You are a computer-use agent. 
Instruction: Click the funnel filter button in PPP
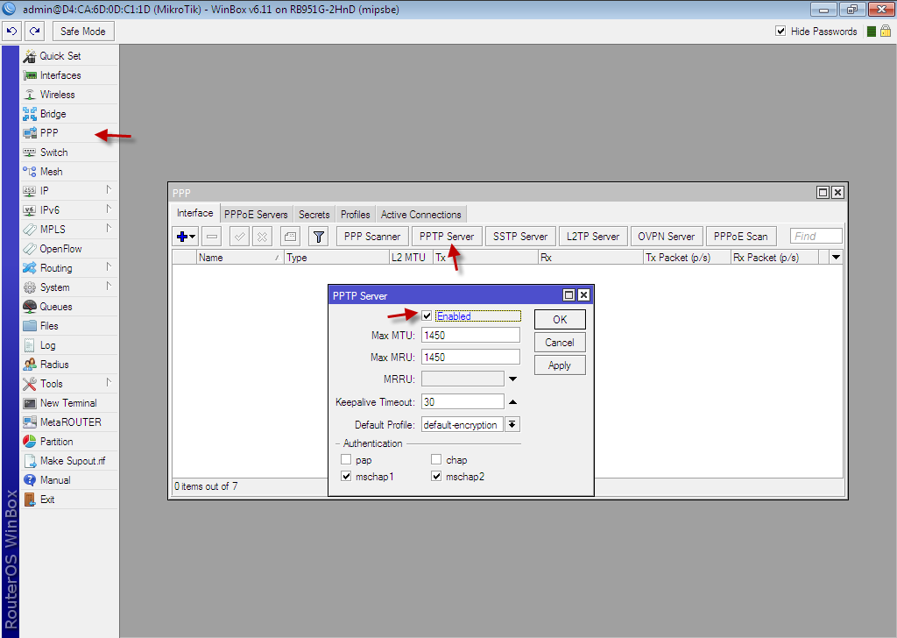[x=319, y=237]
